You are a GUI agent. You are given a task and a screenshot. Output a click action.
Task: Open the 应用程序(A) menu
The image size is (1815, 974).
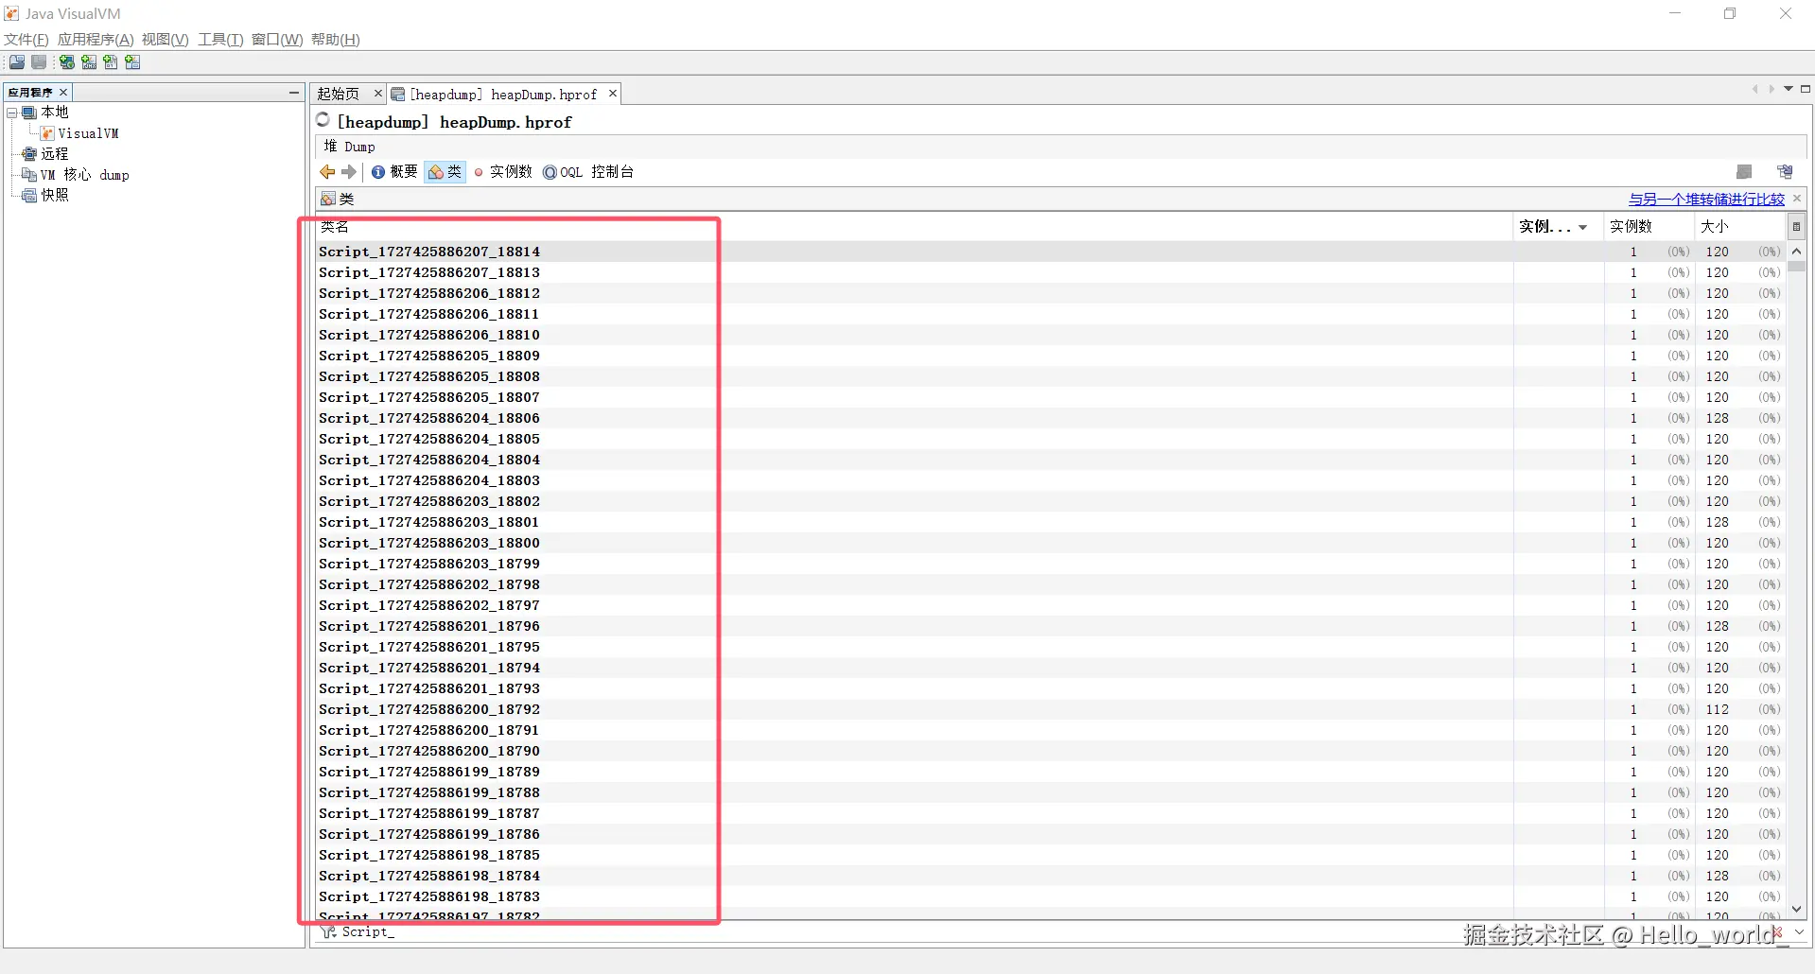click(96, 40)
